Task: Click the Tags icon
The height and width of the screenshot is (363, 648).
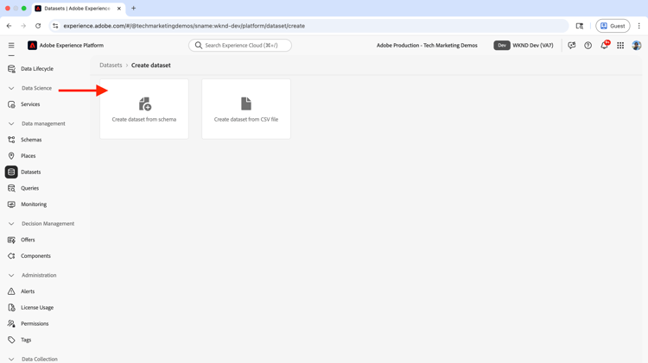Action: pyautogui.click(x=11, y=340)
